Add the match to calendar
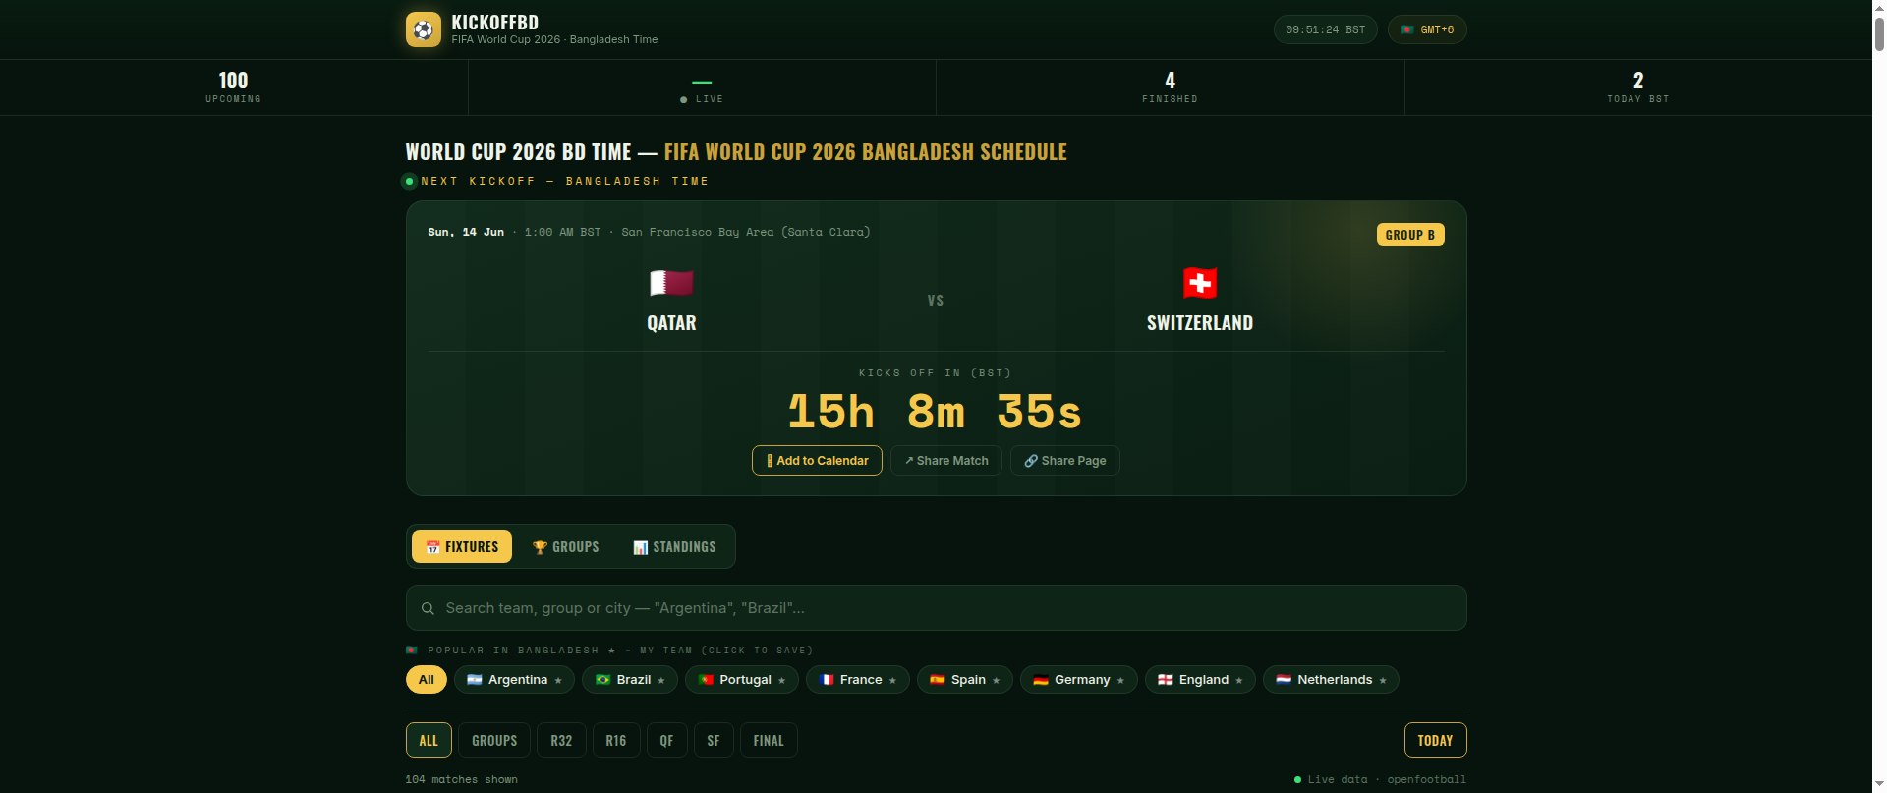 point(817,460)
